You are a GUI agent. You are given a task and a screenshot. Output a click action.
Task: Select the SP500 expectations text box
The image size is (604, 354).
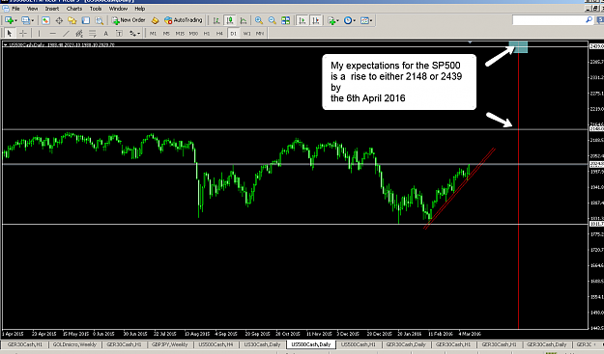point(399,82)
